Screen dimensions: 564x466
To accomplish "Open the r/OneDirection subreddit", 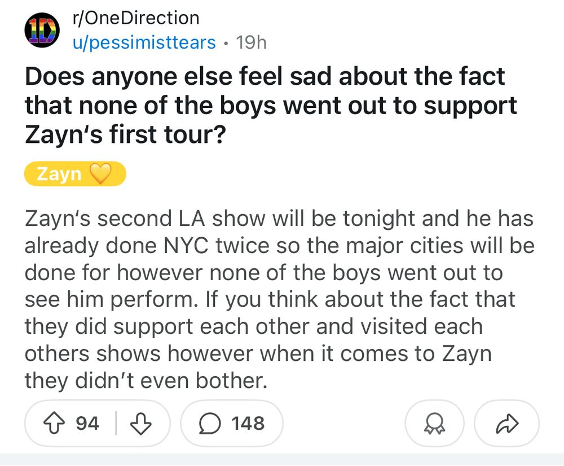I will click(135, 18).
